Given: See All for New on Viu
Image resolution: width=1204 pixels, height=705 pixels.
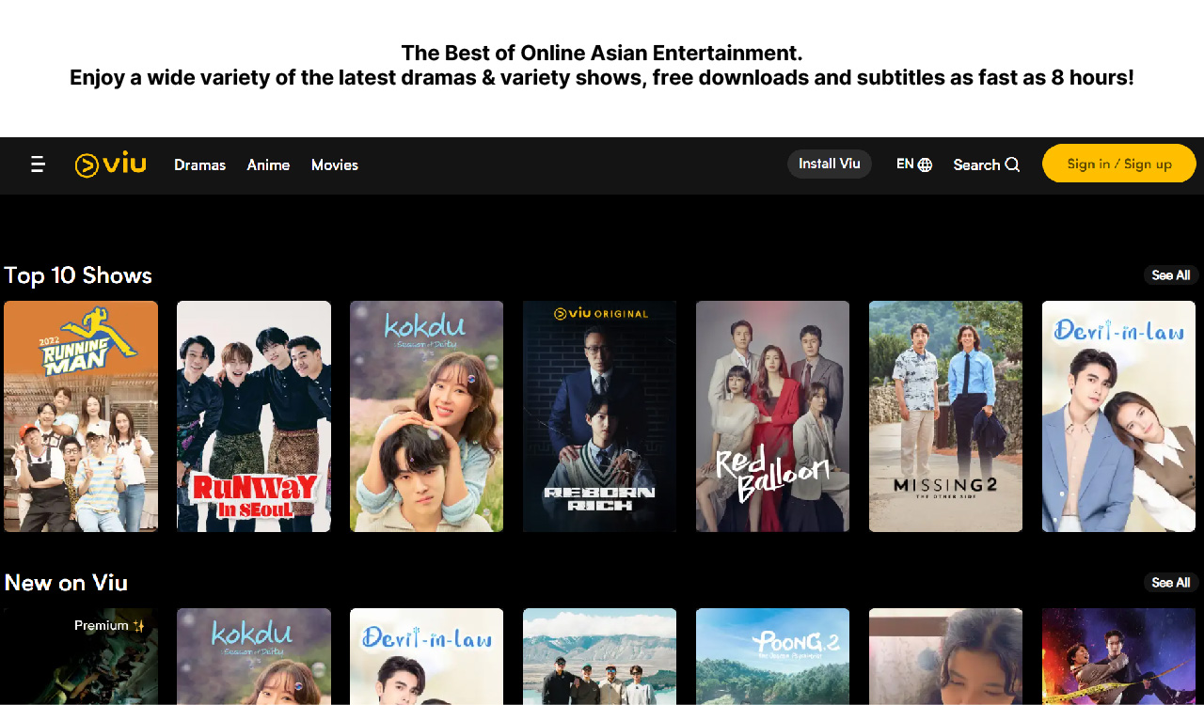Looking at the screenshot, I should 1170,583.
